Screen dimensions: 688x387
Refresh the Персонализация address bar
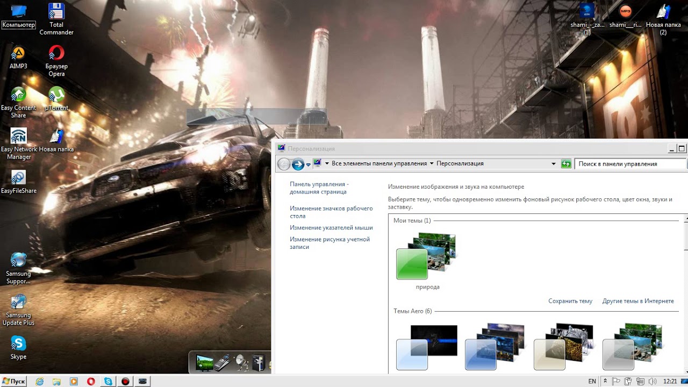[x=566, y=164]
